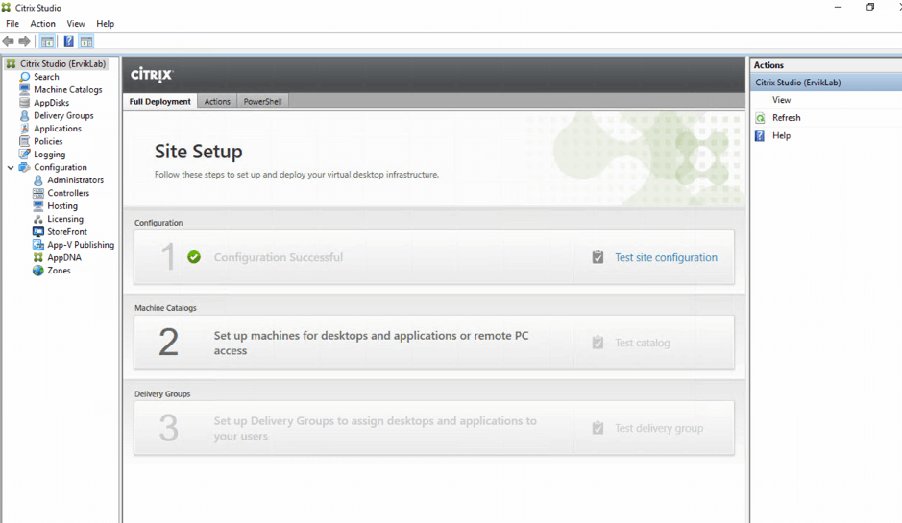Open the View menu

[x=75, y=24]
